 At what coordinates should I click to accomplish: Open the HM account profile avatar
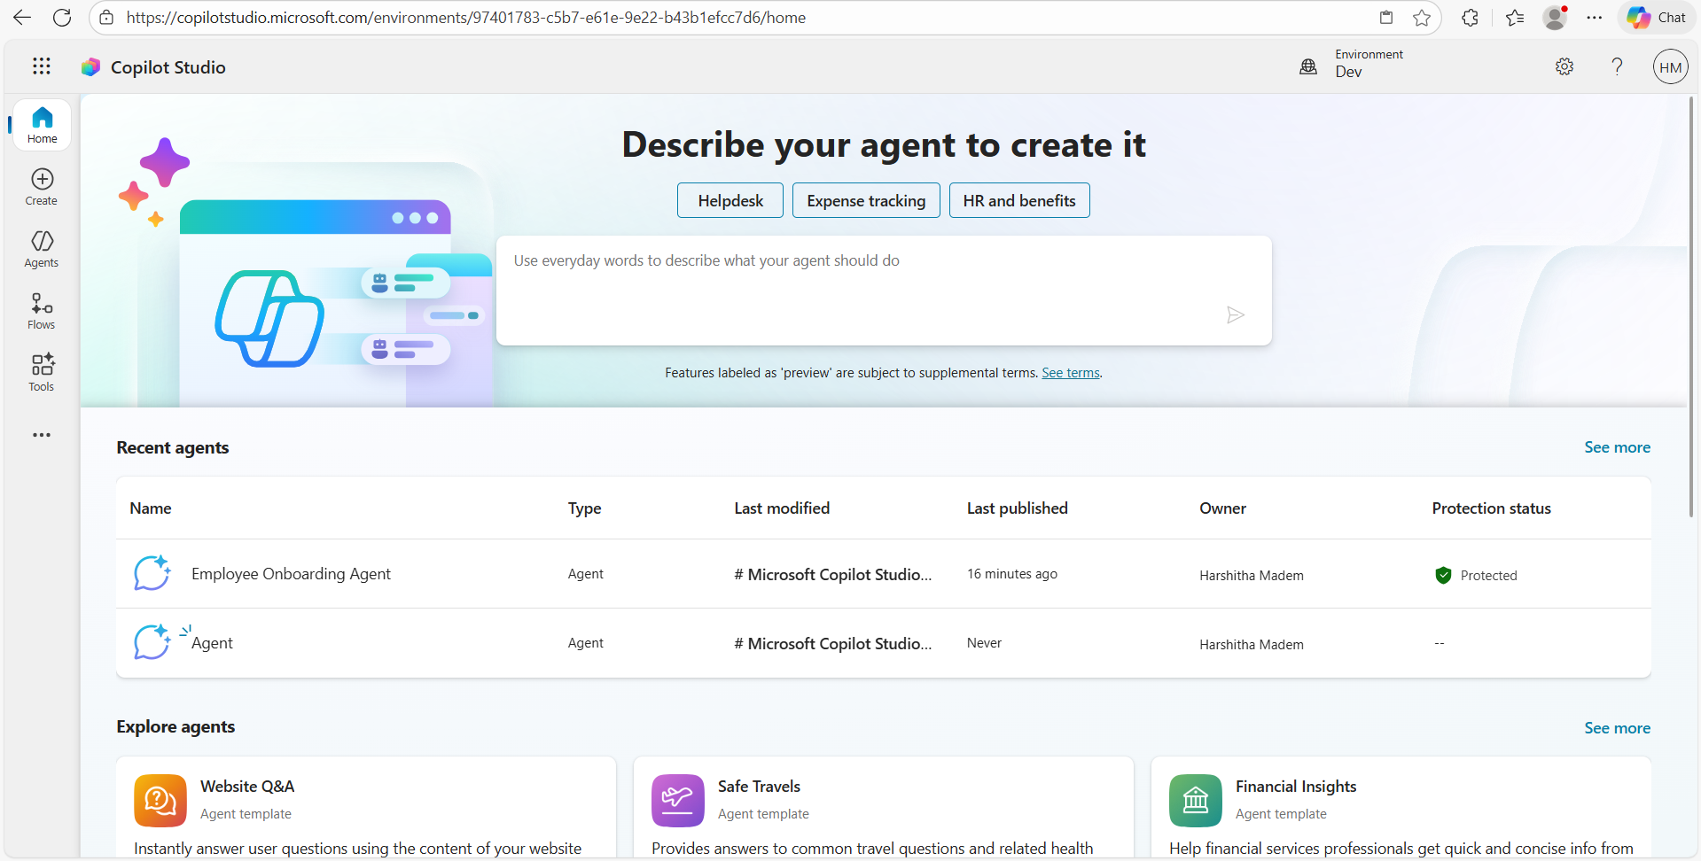click(1670, 67)
